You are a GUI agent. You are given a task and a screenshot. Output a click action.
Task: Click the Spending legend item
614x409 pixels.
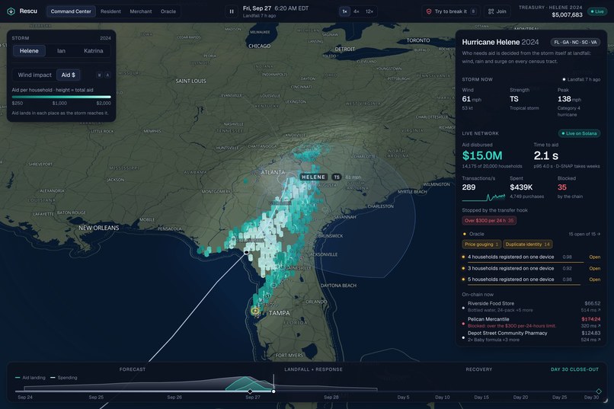pos(64,378)
